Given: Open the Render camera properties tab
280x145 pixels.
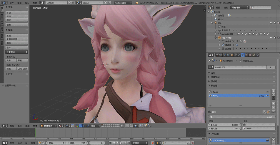Looking at the screenshot, I should coord(217,55).
